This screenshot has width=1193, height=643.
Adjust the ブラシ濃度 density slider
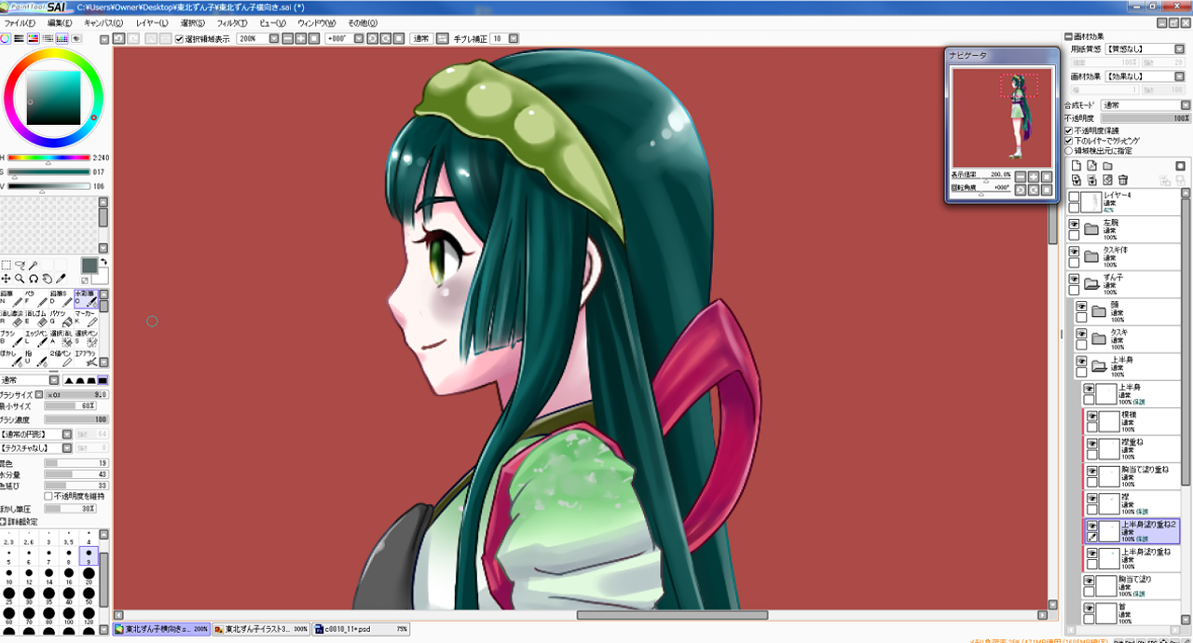coord(77,420)
